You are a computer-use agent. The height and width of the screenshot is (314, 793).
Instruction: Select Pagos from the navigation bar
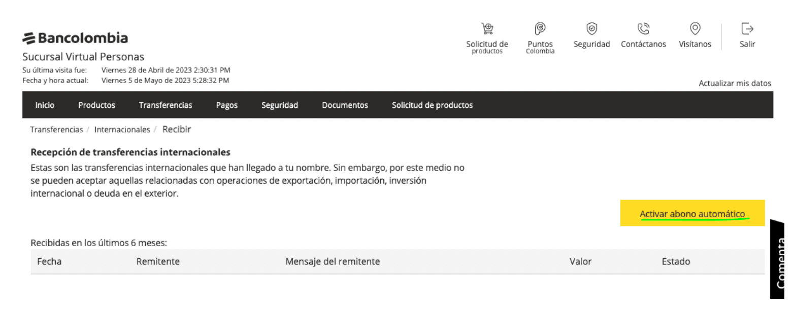(226, 105)
